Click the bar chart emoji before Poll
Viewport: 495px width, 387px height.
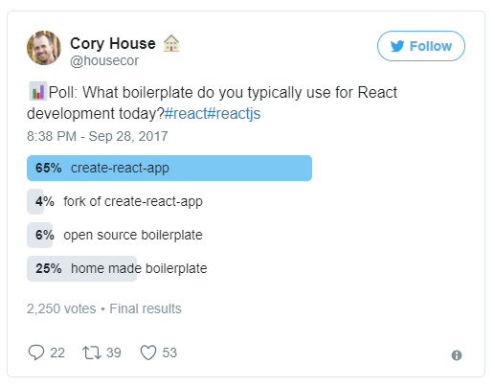(x=38, y=91)
